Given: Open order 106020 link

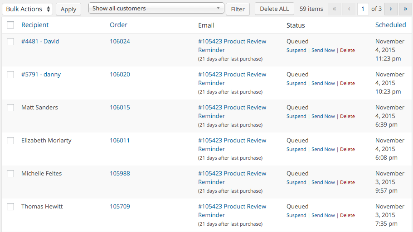Looking at the screenshot, I should tap(120, 74).
